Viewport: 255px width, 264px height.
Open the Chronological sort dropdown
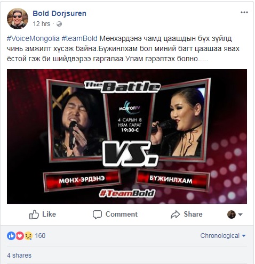223,236
